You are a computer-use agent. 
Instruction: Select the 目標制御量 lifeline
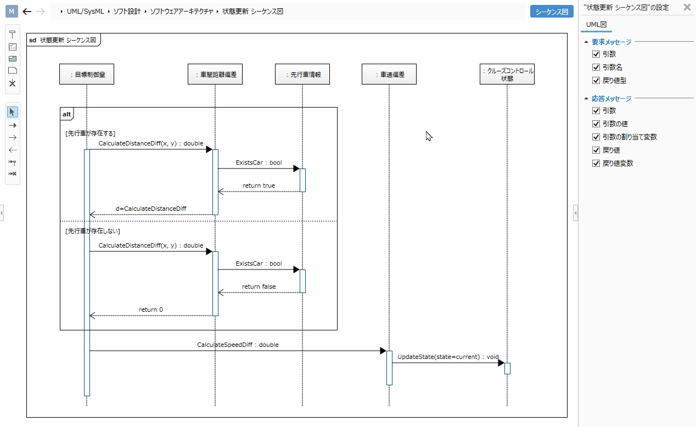[87, 75]
